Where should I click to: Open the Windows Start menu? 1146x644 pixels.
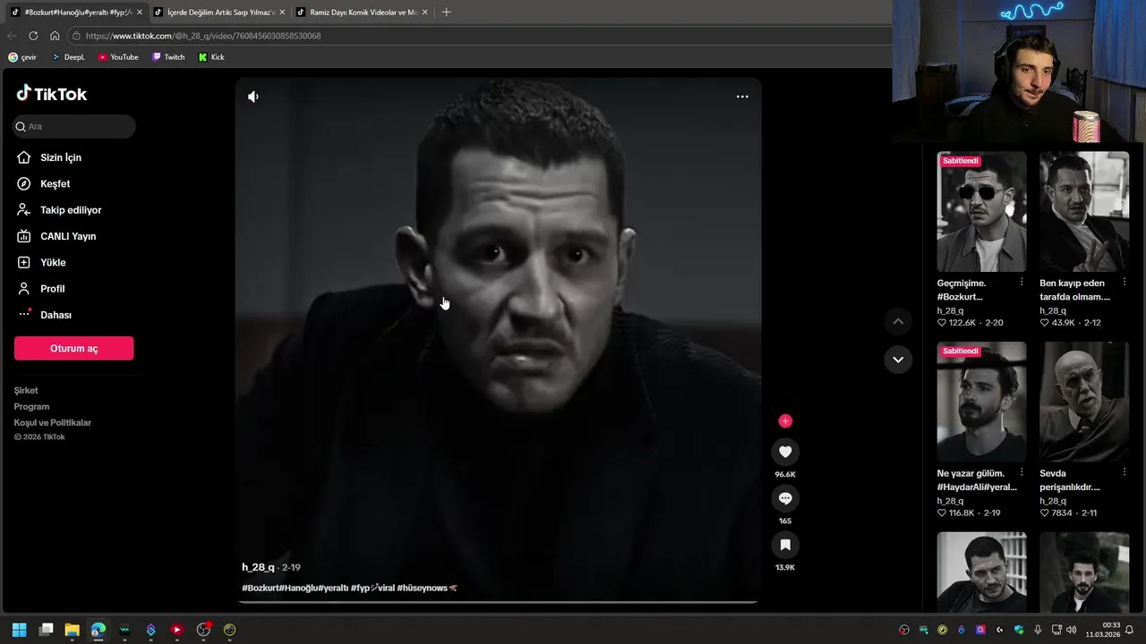(x=20, y=630)
